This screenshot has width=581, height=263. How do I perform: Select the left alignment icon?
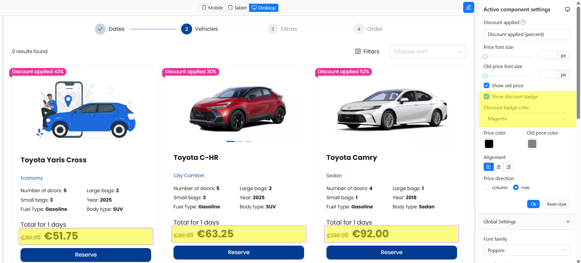(489, 167)
